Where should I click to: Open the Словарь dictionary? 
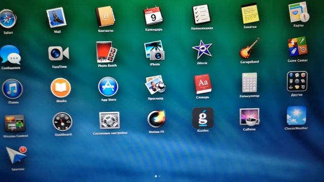[202, 84]
